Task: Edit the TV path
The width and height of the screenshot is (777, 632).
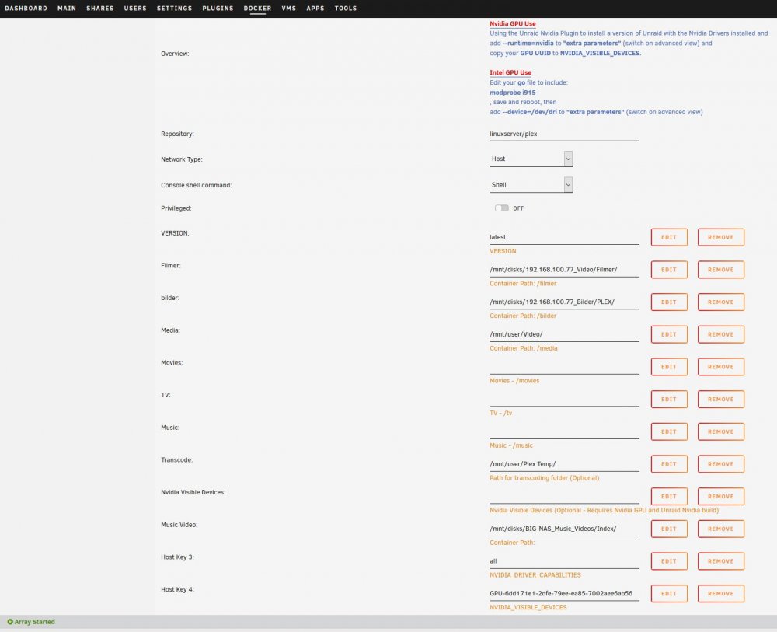Action: click(669, 399)
